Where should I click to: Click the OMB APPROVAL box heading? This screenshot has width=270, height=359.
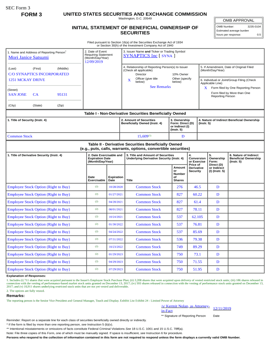click(239, 20)
